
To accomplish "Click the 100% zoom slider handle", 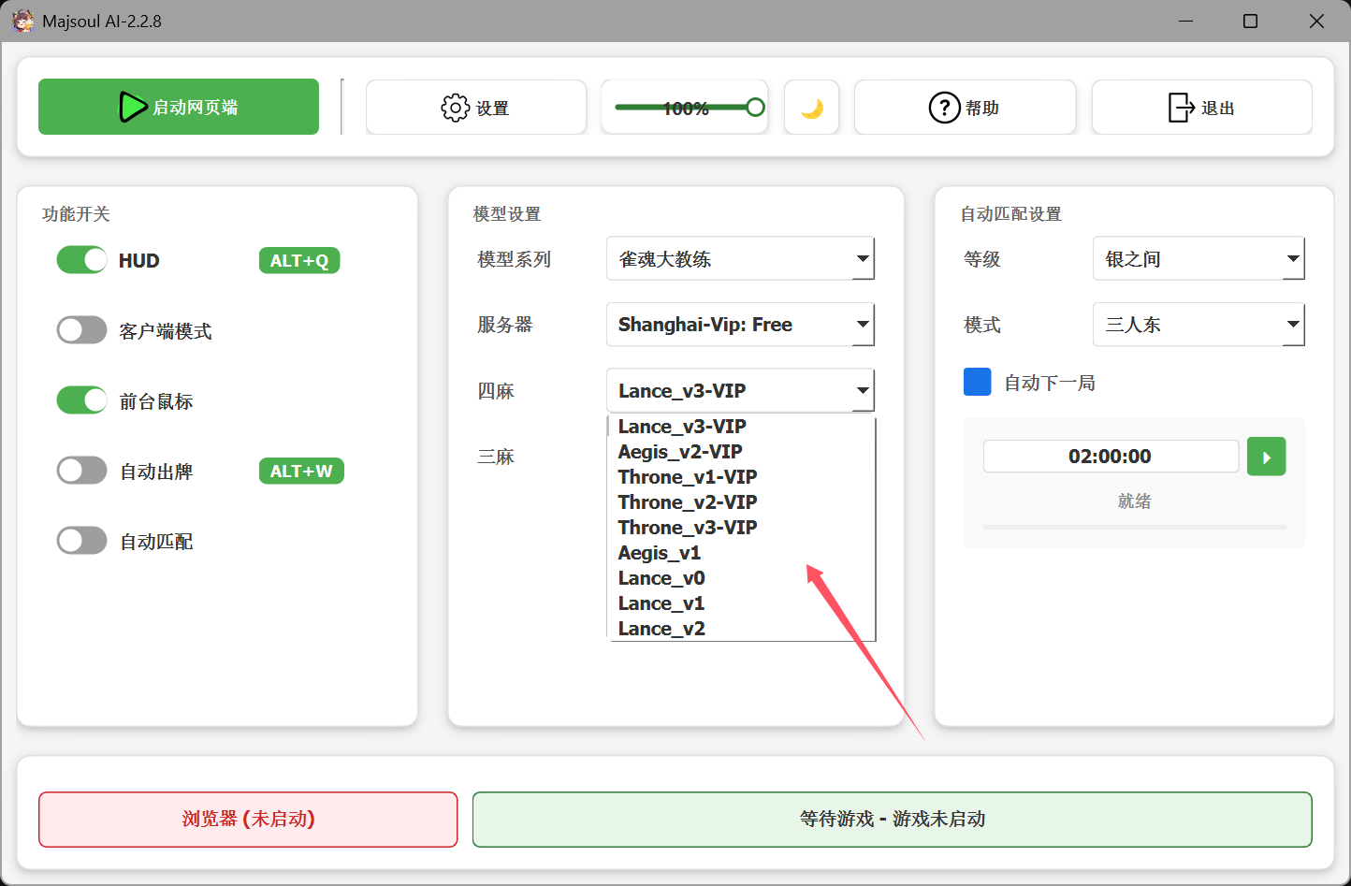I will coord(755,108).
